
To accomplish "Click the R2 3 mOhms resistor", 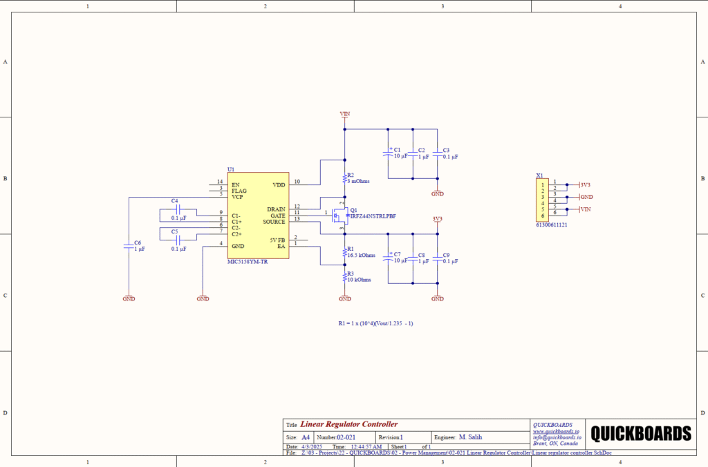I will pos(344,179).
